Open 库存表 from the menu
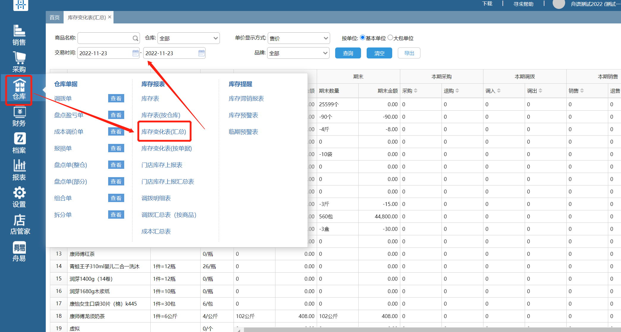Image resolution: width=621 pixels, height=332 pixels. 150,99
